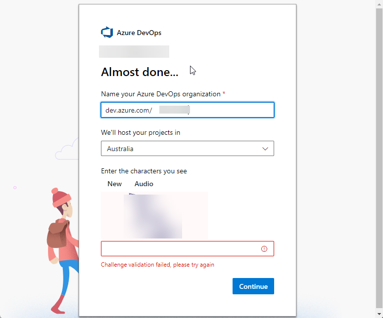
Task: Open the Australia region dropdown
Action: (x=188, y=149)
